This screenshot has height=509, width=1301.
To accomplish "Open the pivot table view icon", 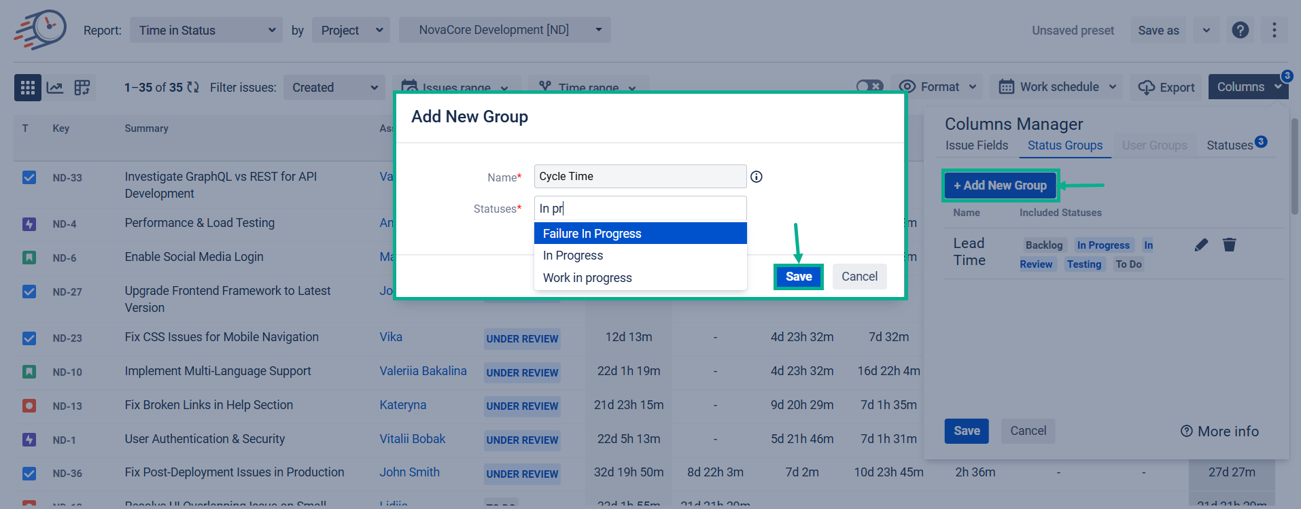I will [82, 88].
